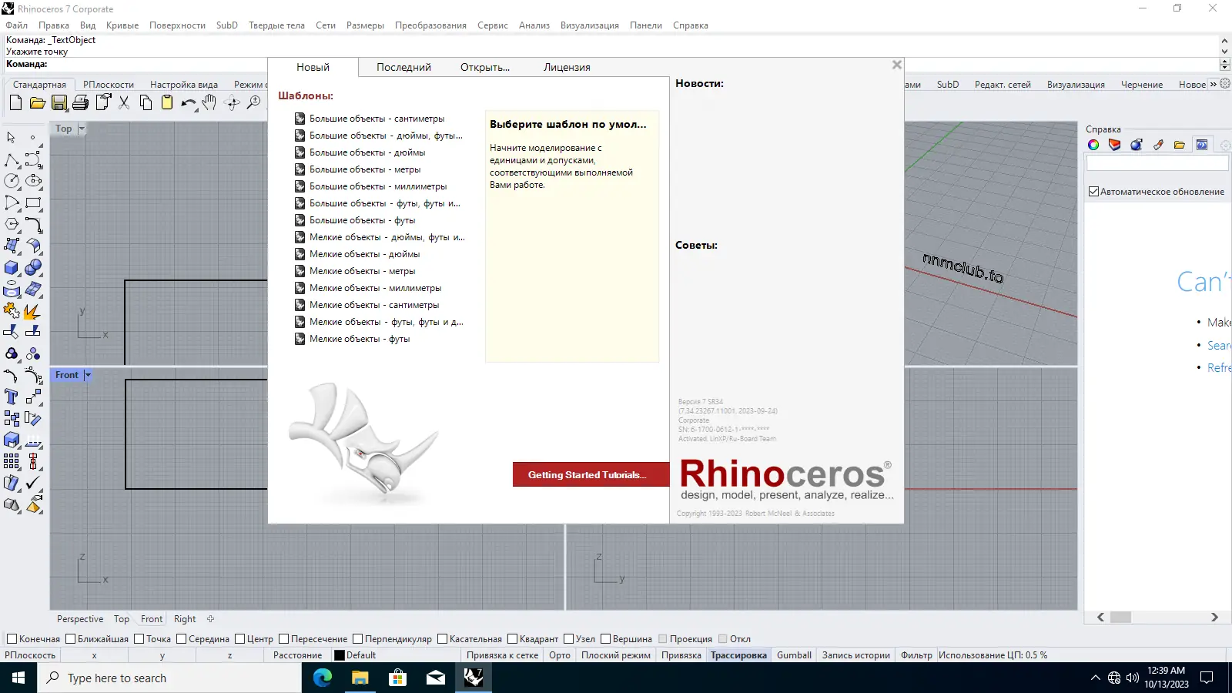The width and height of the screenshot is (1232, 693).
Task: Select the Zoom magnifier tool
Action: click(253, 102)
